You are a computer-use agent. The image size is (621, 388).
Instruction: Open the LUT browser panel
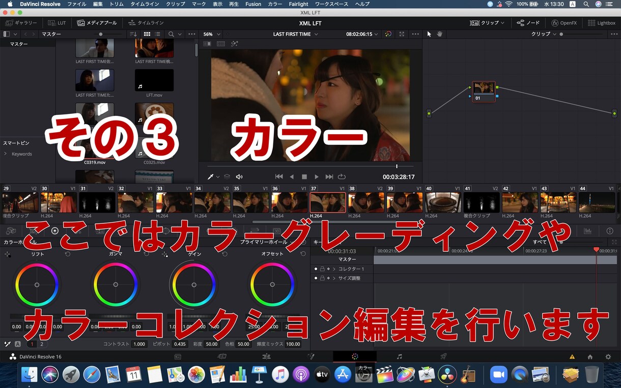click(57, 23)
